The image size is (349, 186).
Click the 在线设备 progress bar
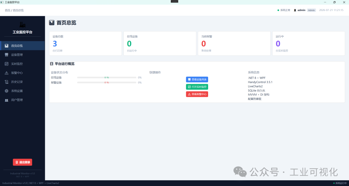point(107,77)
